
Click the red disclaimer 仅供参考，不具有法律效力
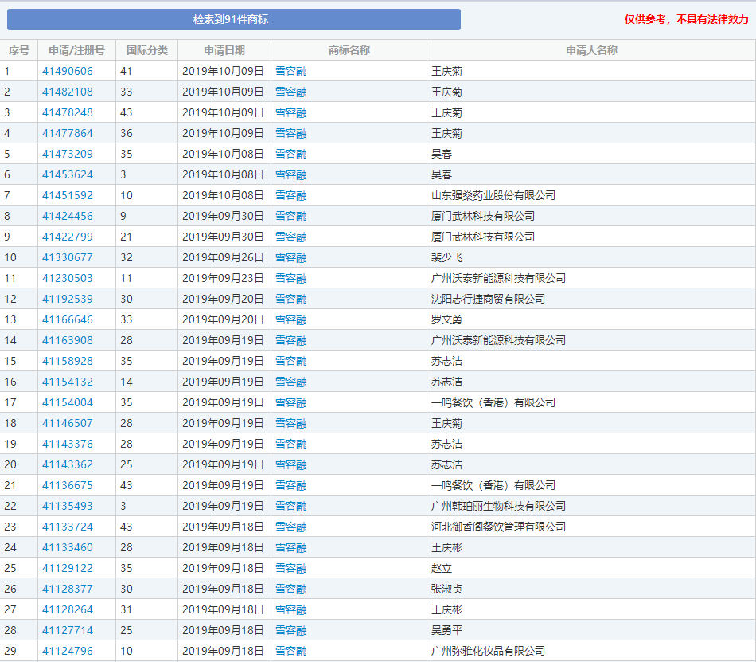[687, 19]
